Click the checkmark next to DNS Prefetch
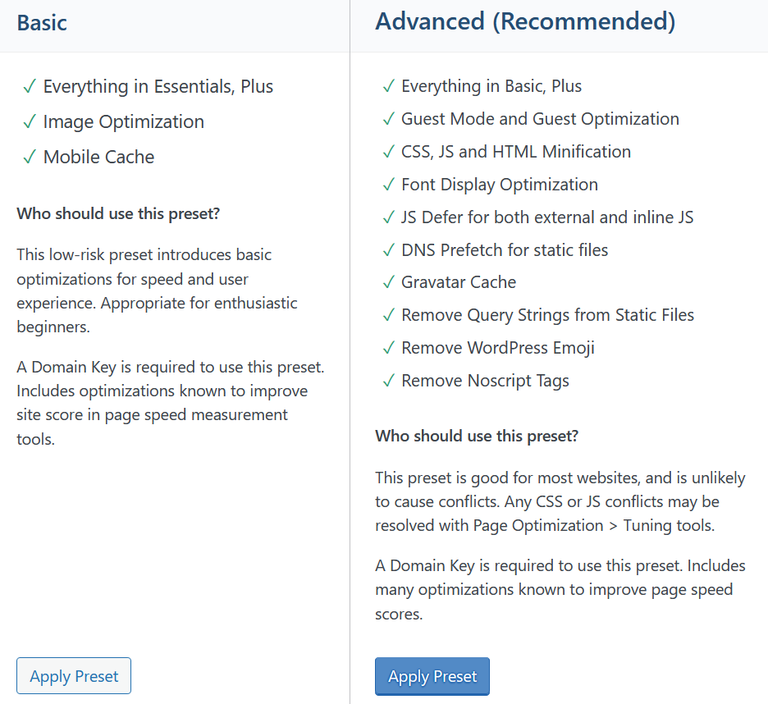This screenshot has height=704, width=768. pyautogui.click(x=388, y=250)
